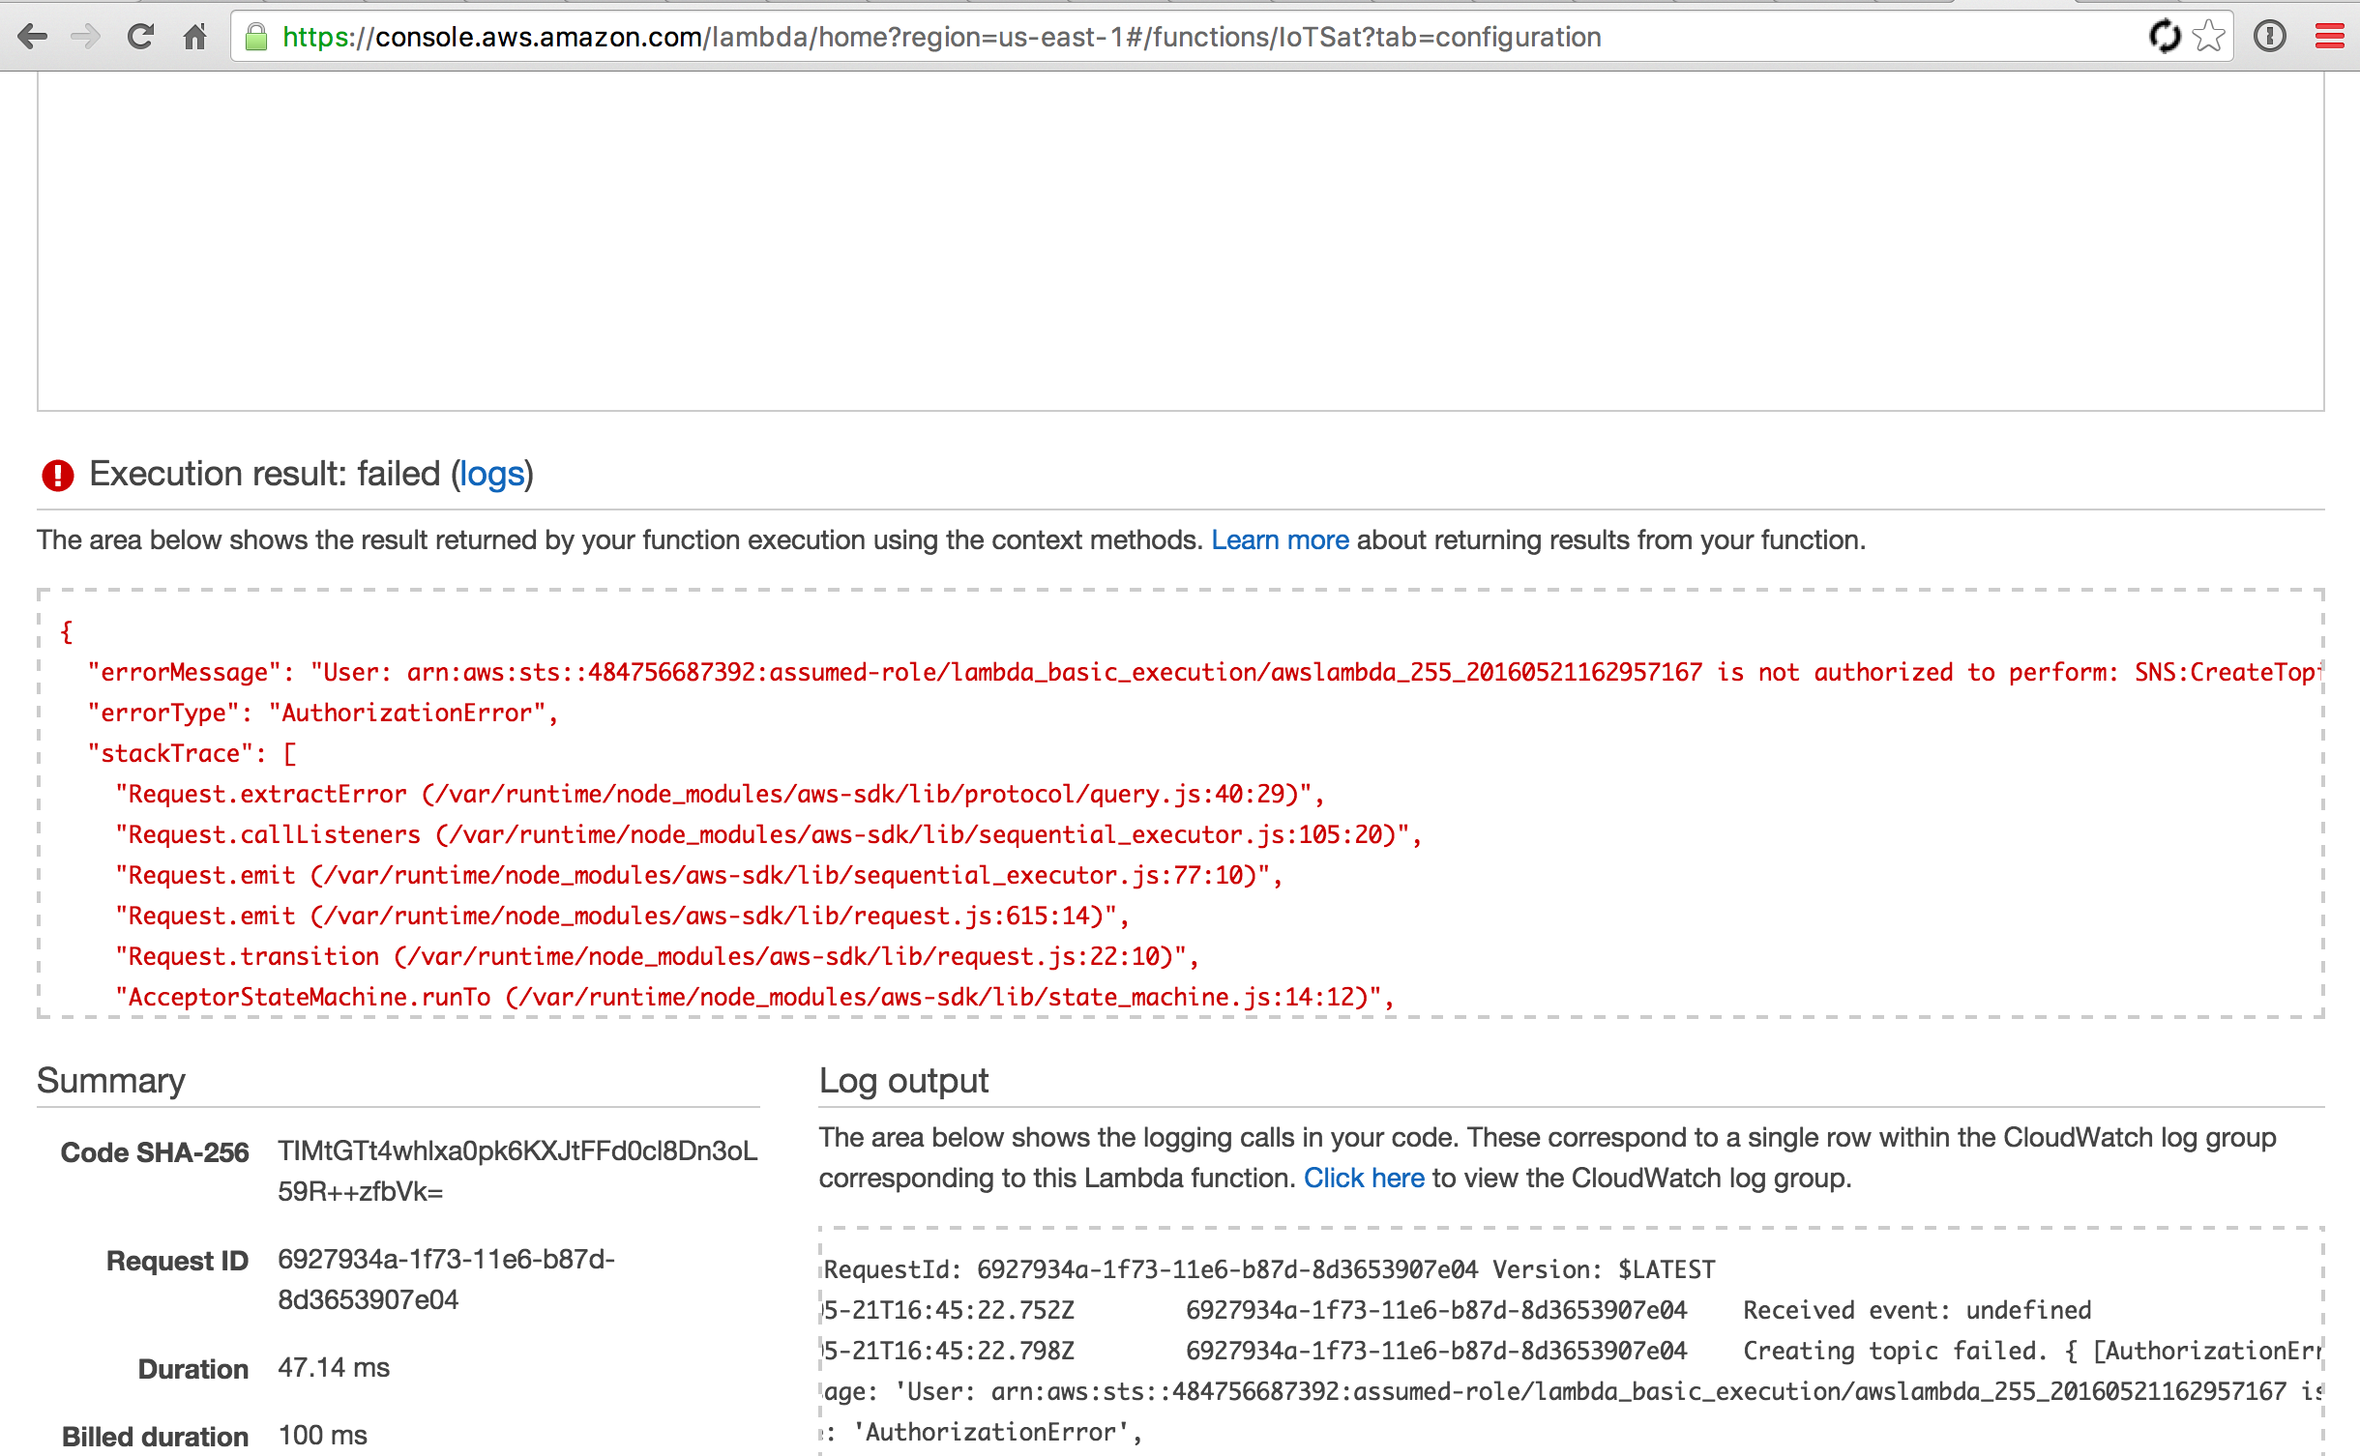Click the empty code editor area above results
Screen dimensions: 2360x1456
tap(1180, 241)
